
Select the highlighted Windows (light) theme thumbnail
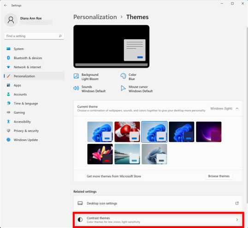tap(154, 132)
